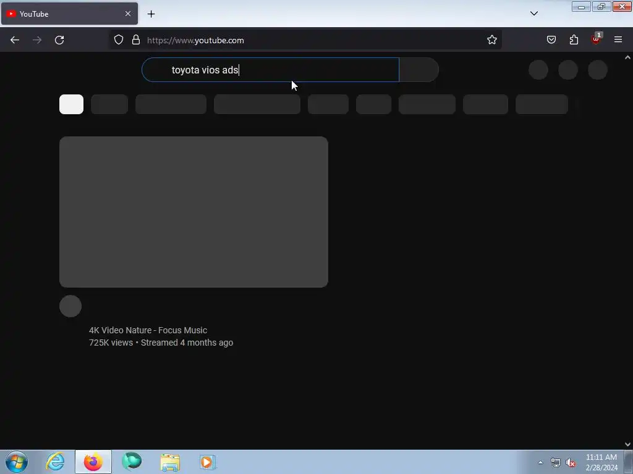Open the clock showing 11:11 AM
Image resolution: width=633 pixels, height=474 pixels.
(601, 462)
